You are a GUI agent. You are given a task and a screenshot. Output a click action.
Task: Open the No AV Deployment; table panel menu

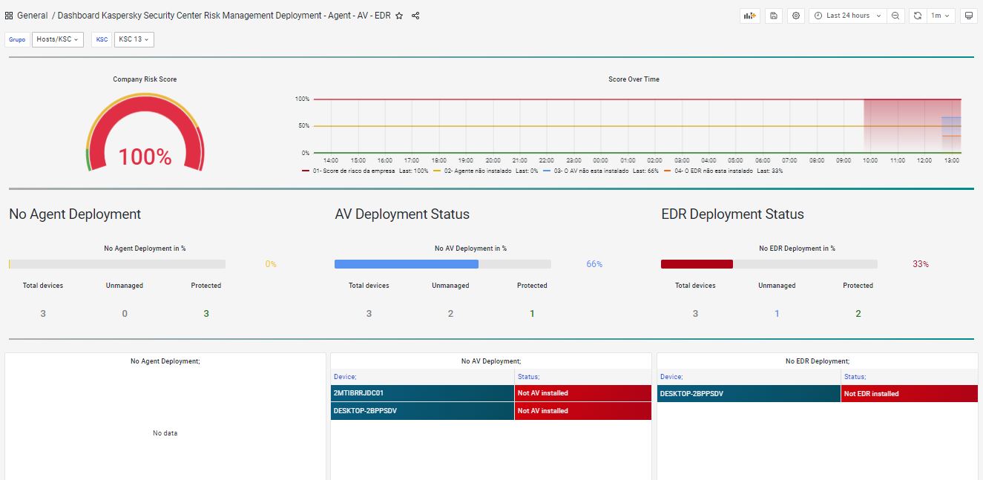pyautogui.click(x=491, y=361)
